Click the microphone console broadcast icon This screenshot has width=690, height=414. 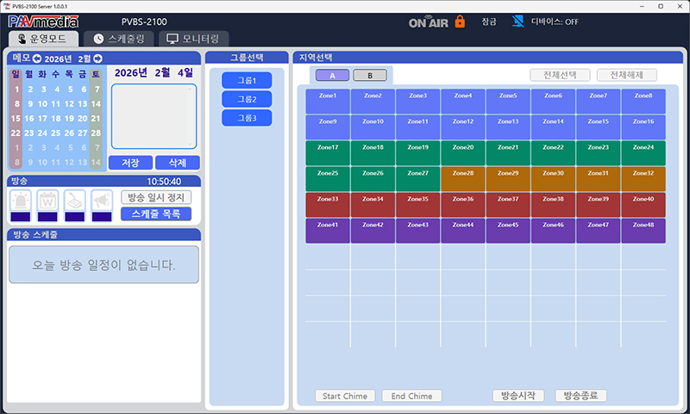tap(75, 201)
